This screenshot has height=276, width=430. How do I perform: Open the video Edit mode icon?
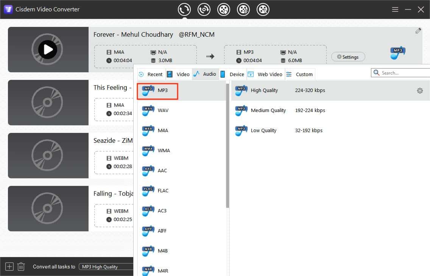pos(263,9)
